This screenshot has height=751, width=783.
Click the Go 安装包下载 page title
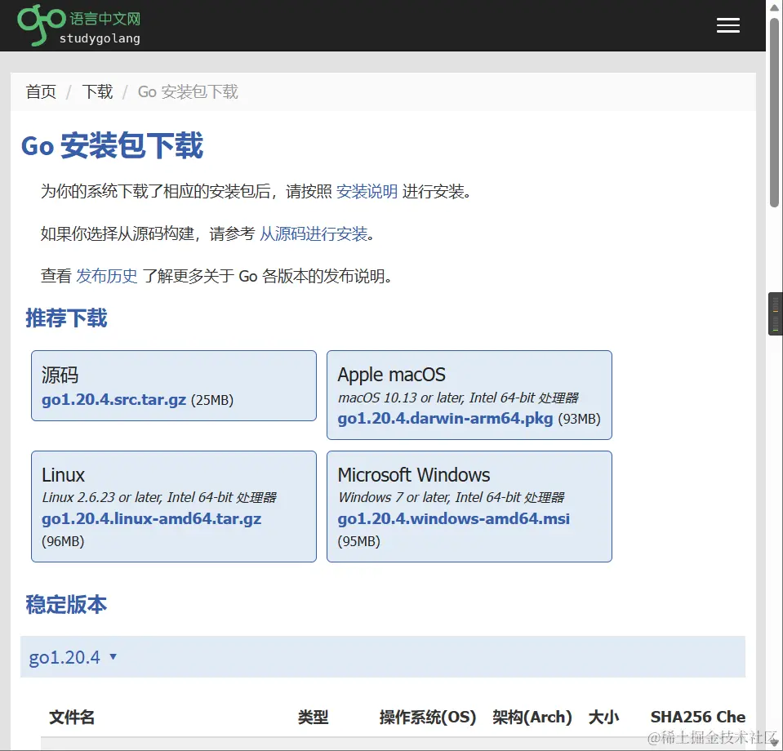click(x=113, y=145)
